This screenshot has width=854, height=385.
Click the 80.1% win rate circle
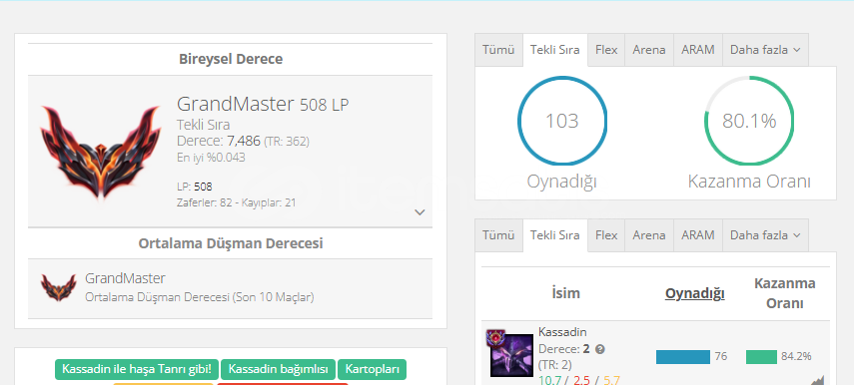(749, 121)
